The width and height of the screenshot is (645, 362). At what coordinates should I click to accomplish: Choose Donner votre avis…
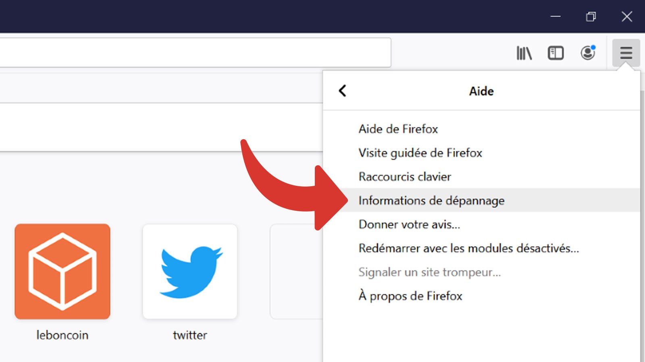click(x=481, y=224)
